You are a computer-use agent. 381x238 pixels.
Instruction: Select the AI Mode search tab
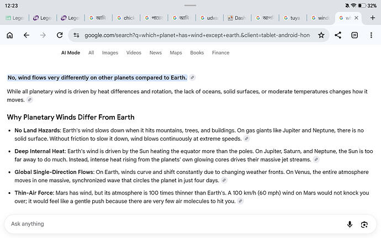click(71, 52)
